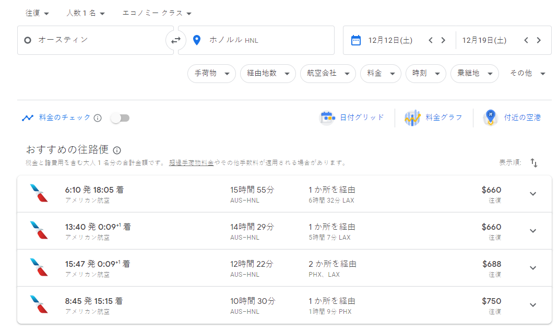
Task: Open the 手荷物 baggage filter
Action: pyautogui.click(x=211, y=74)
